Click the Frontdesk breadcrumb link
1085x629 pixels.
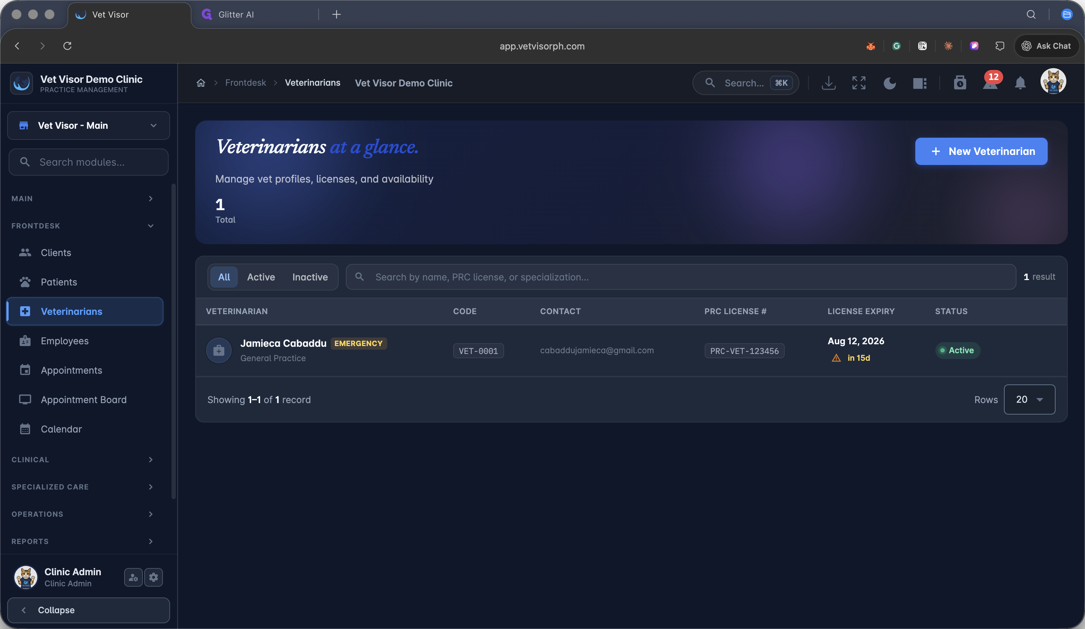245,82
